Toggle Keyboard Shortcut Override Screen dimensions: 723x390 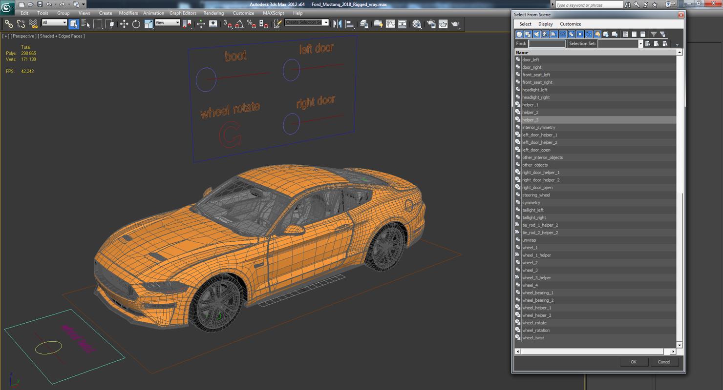click(x=213, y=24)
